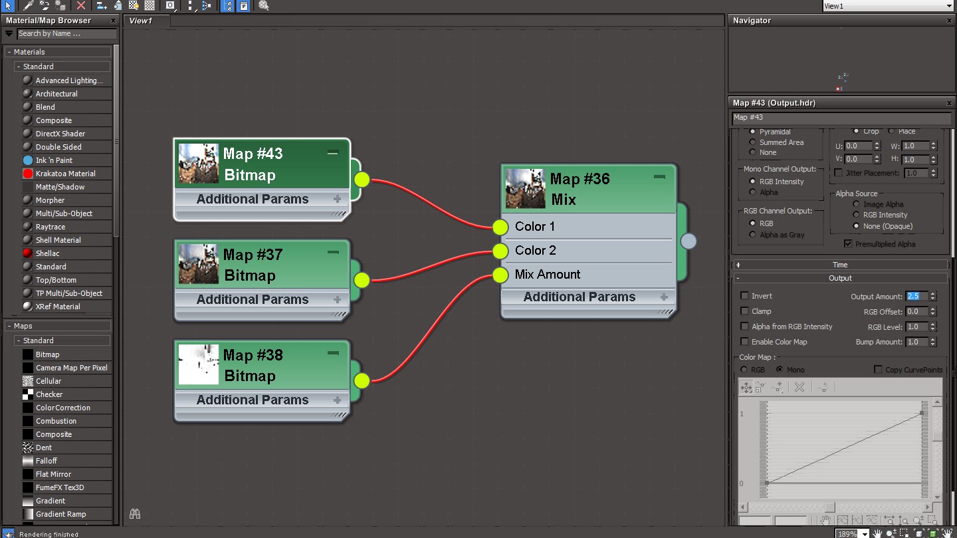Click the Pan to Selected icon
Screen dimensions: 957x538
click(947, 533)
